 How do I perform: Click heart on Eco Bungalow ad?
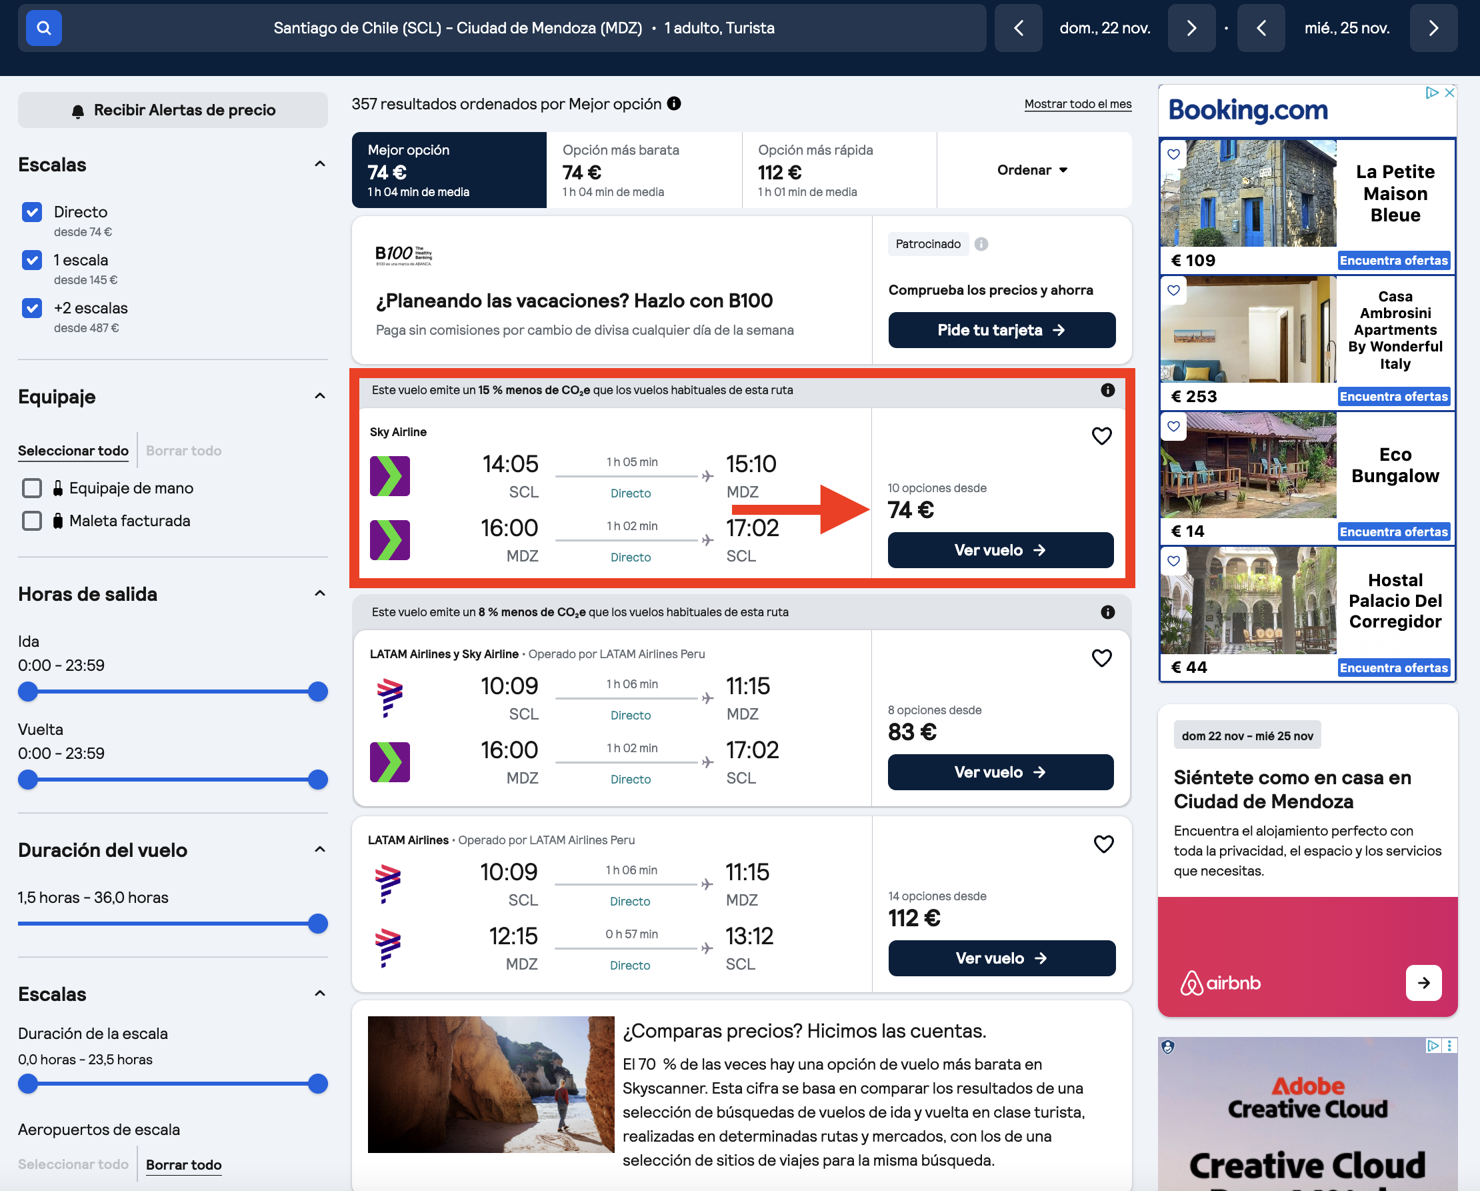tap(1173, 425)
